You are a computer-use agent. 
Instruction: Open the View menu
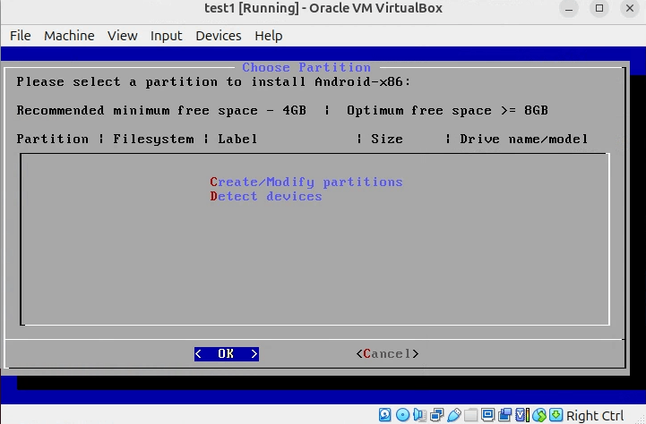click(123, 36)
